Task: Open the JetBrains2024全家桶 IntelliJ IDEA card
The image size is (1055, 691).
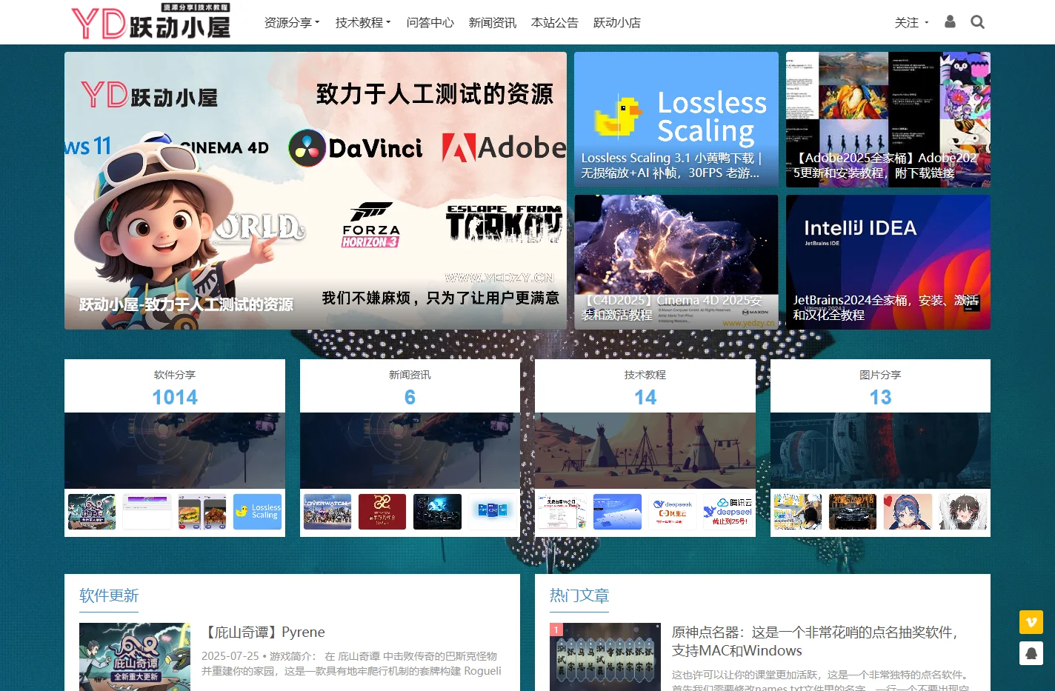Action: point(888,262)
